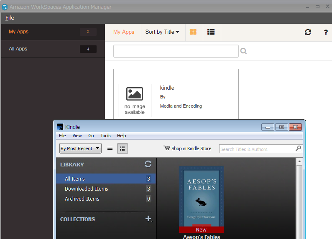Sync the Kindle library with refresh icon
The height and width of the screenshot is (239, 332).
click(x=148, y=164)
